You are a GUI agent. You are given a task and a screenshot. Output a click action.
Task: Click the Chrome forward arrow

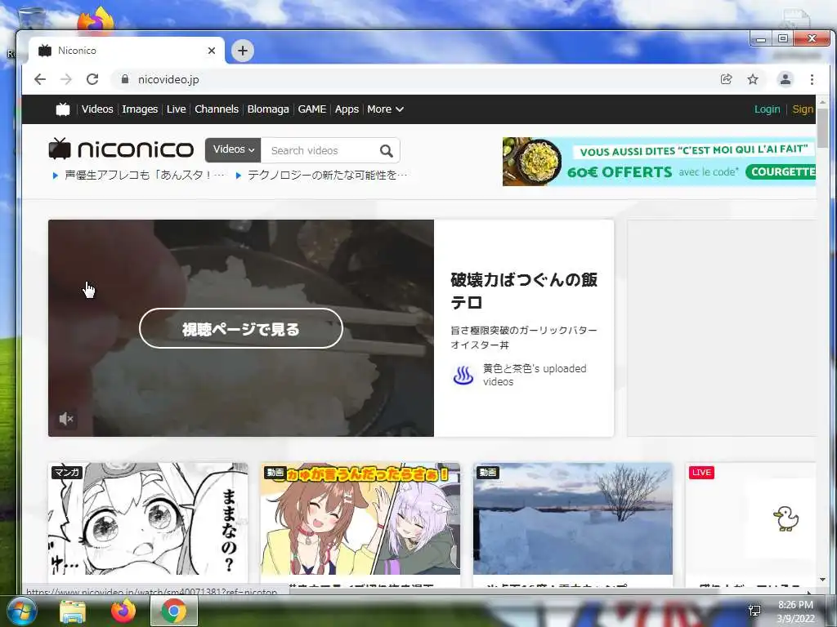click(65, 79)
